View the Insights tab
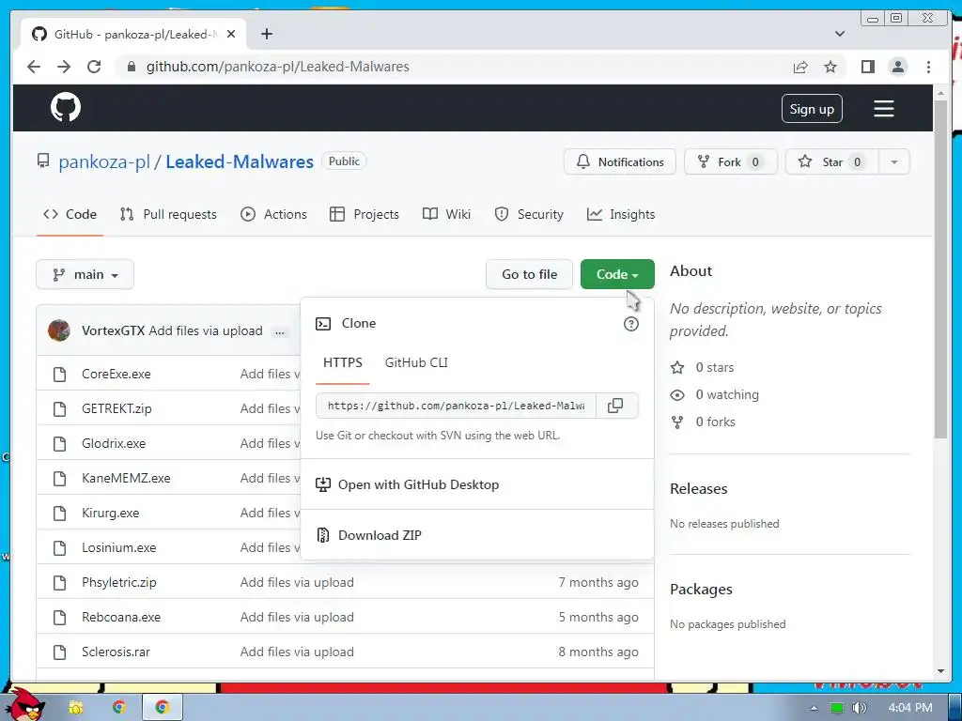Viewport: 962px width, 721px height. pyautogui.click(x=621, y=214)
